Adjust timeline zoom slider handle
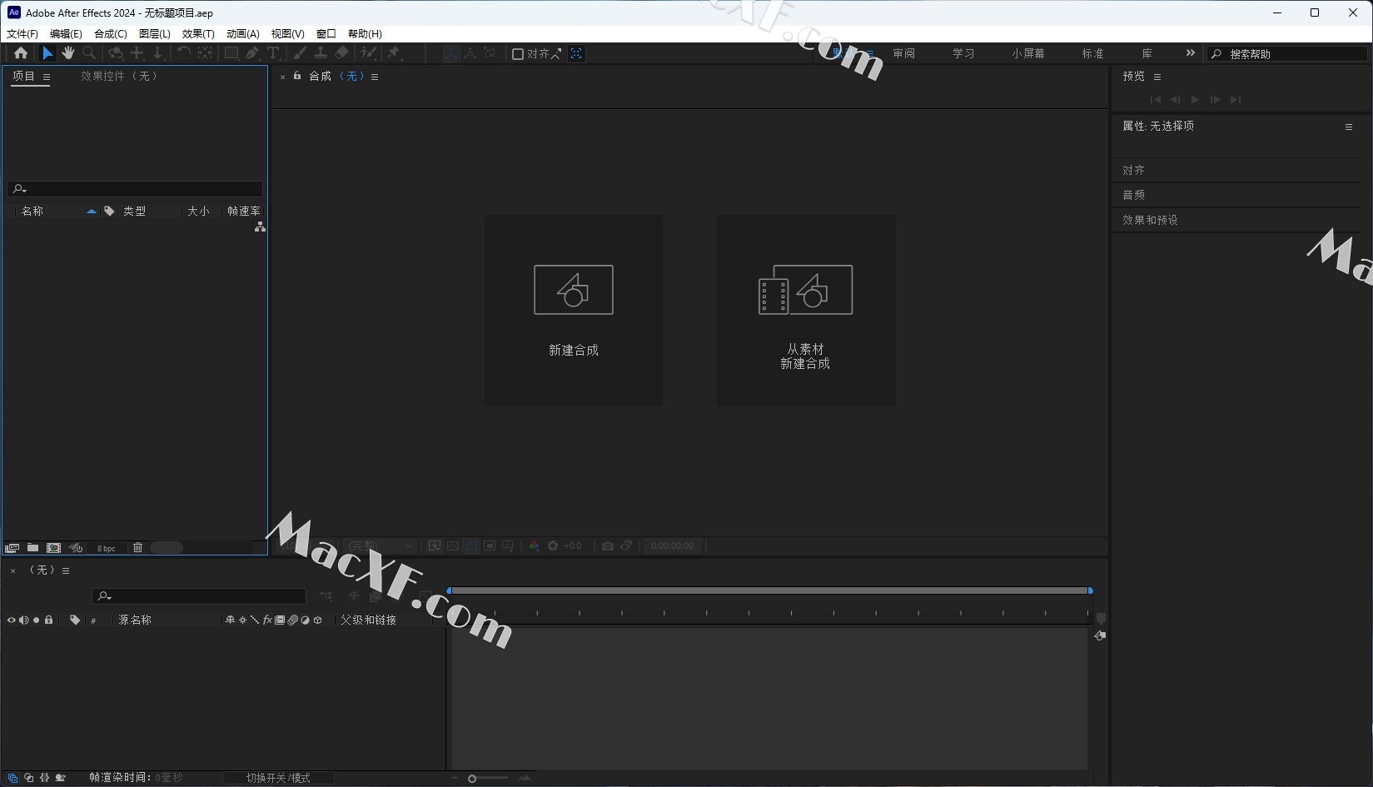The height and width of the screenshot is (787, 1373). [x=472, y=779]
